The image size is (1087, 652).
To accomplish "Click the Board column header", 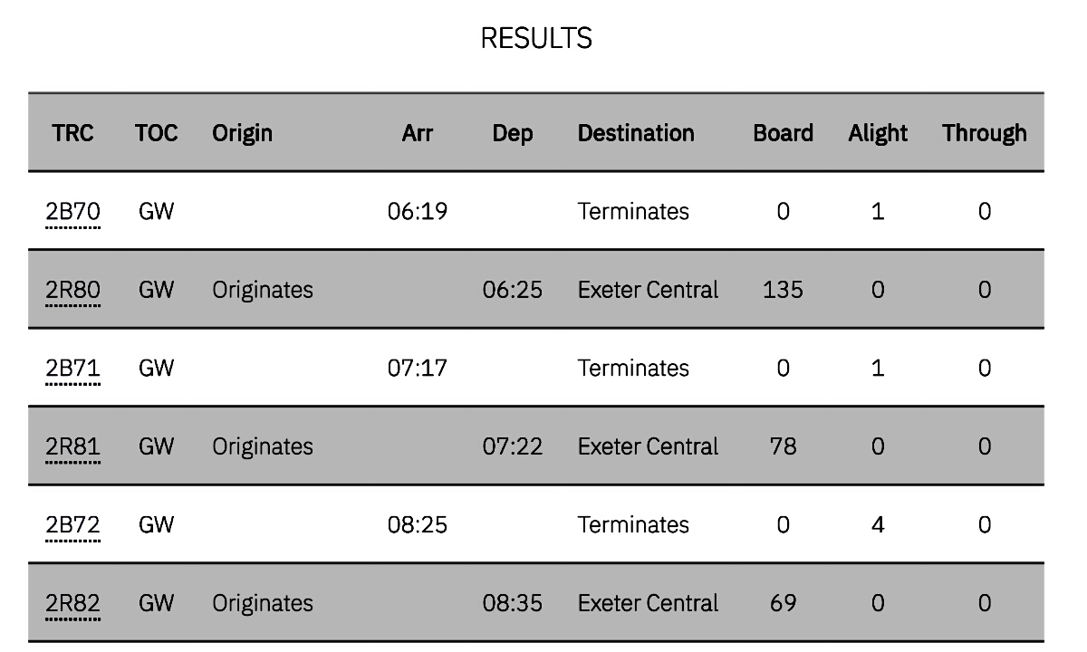I will [x=783, y=133].
